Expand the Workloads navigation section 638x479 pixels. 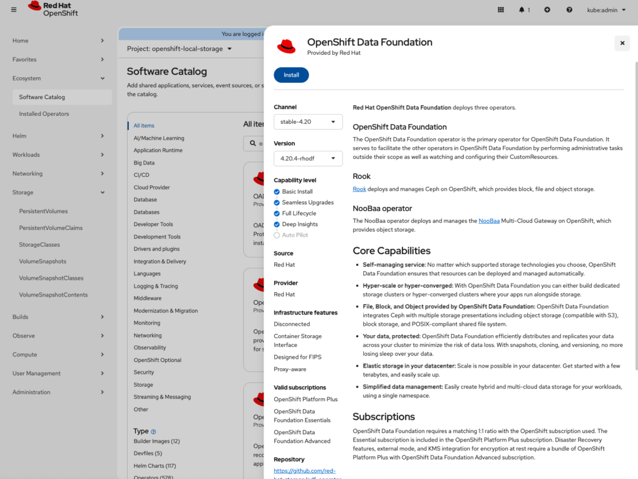(58, 154)
